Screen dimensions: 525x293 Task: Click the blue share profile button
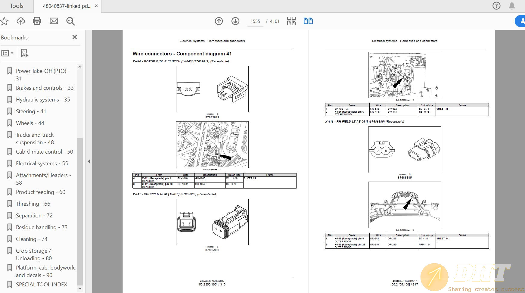(520, 21)
